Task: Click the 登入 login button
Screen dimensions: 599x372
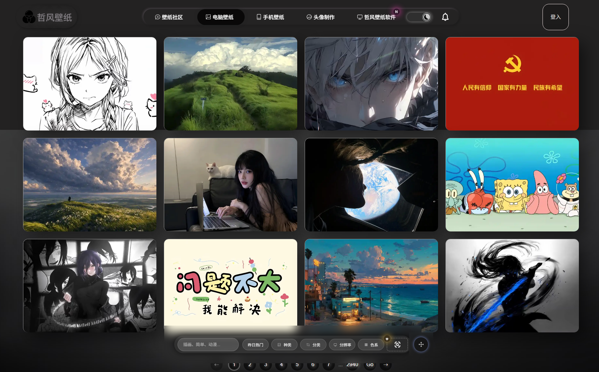Action: pos(556,17)
